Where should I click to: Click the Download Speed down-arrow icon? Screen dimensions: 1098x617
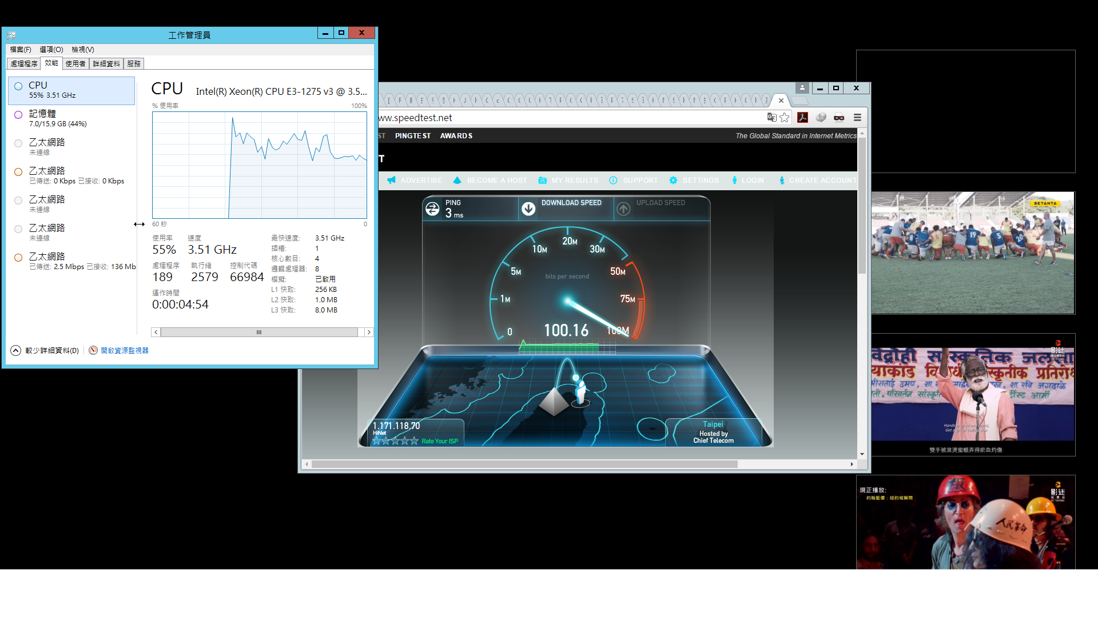(528, 209)
